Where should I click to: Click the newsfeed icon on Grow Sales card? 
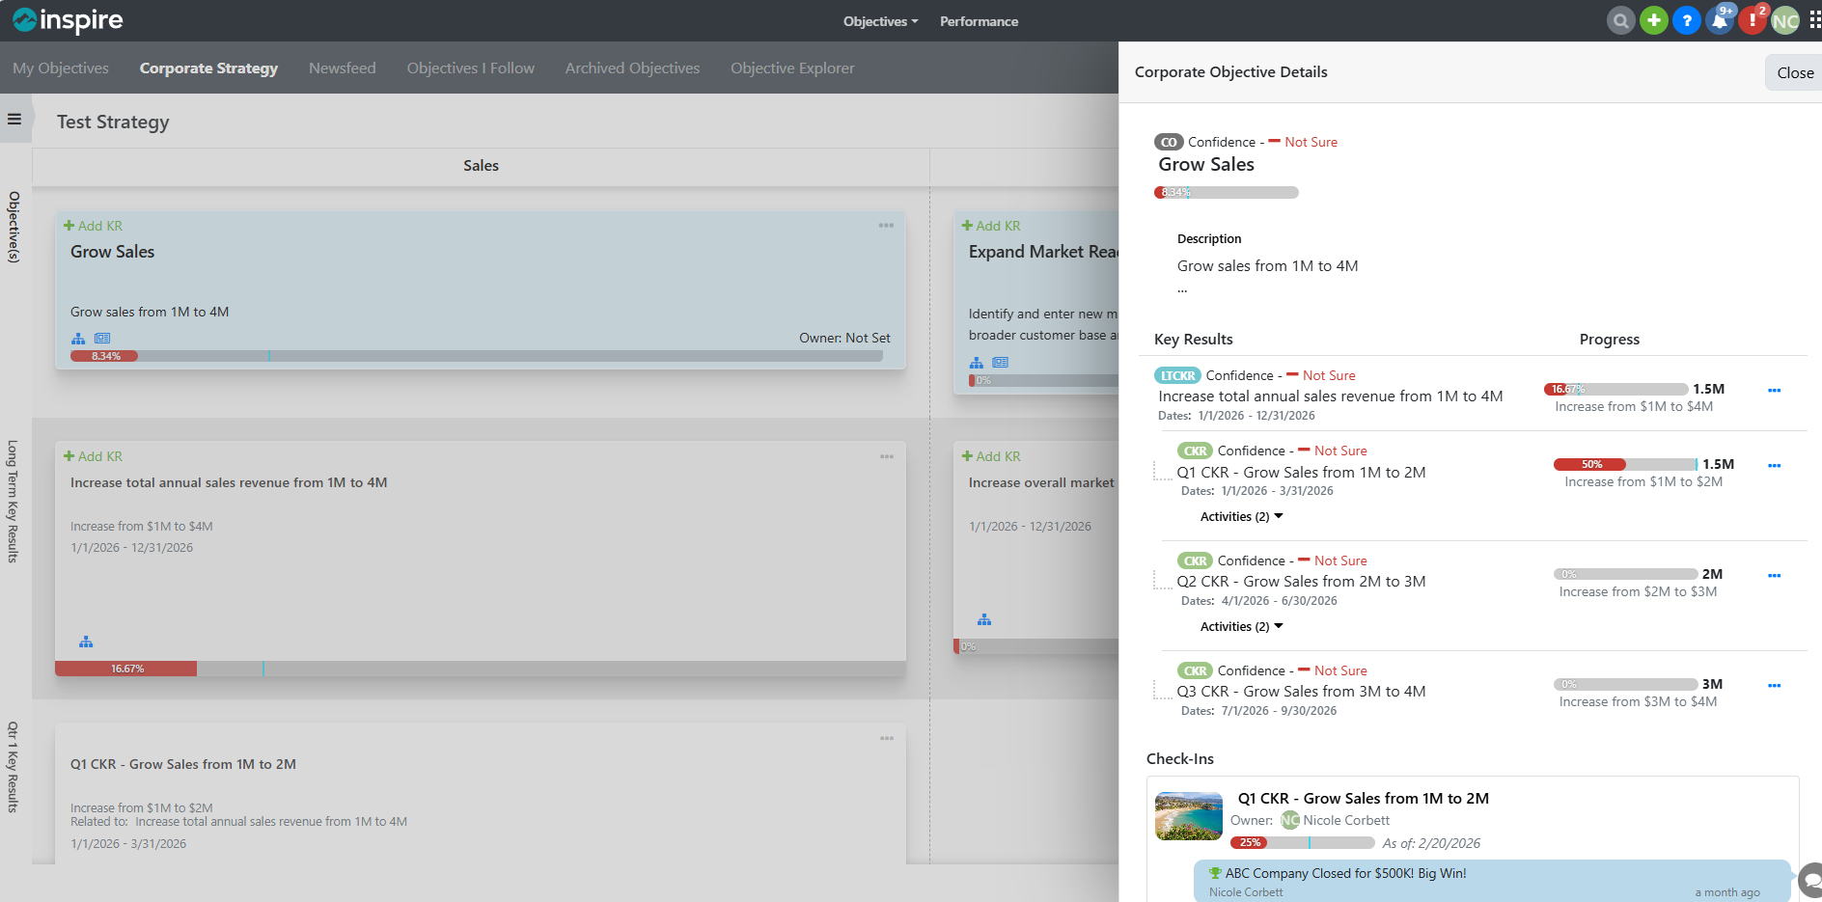click(102, 339)
